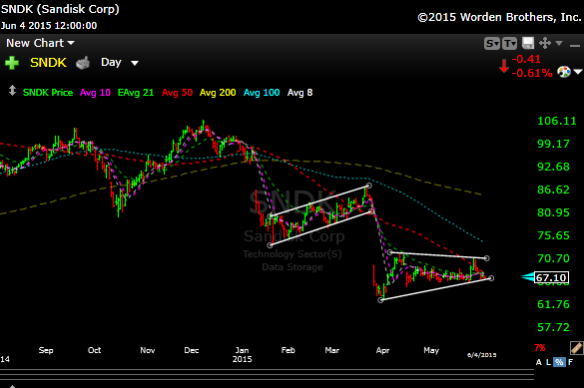Click the 75.65 price axis label
This screenshot has width=584, height=388.
click(x=553, y=235)
